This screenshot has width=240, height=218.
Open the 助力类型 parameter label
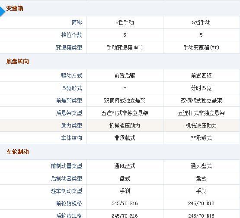pos(72,126)
